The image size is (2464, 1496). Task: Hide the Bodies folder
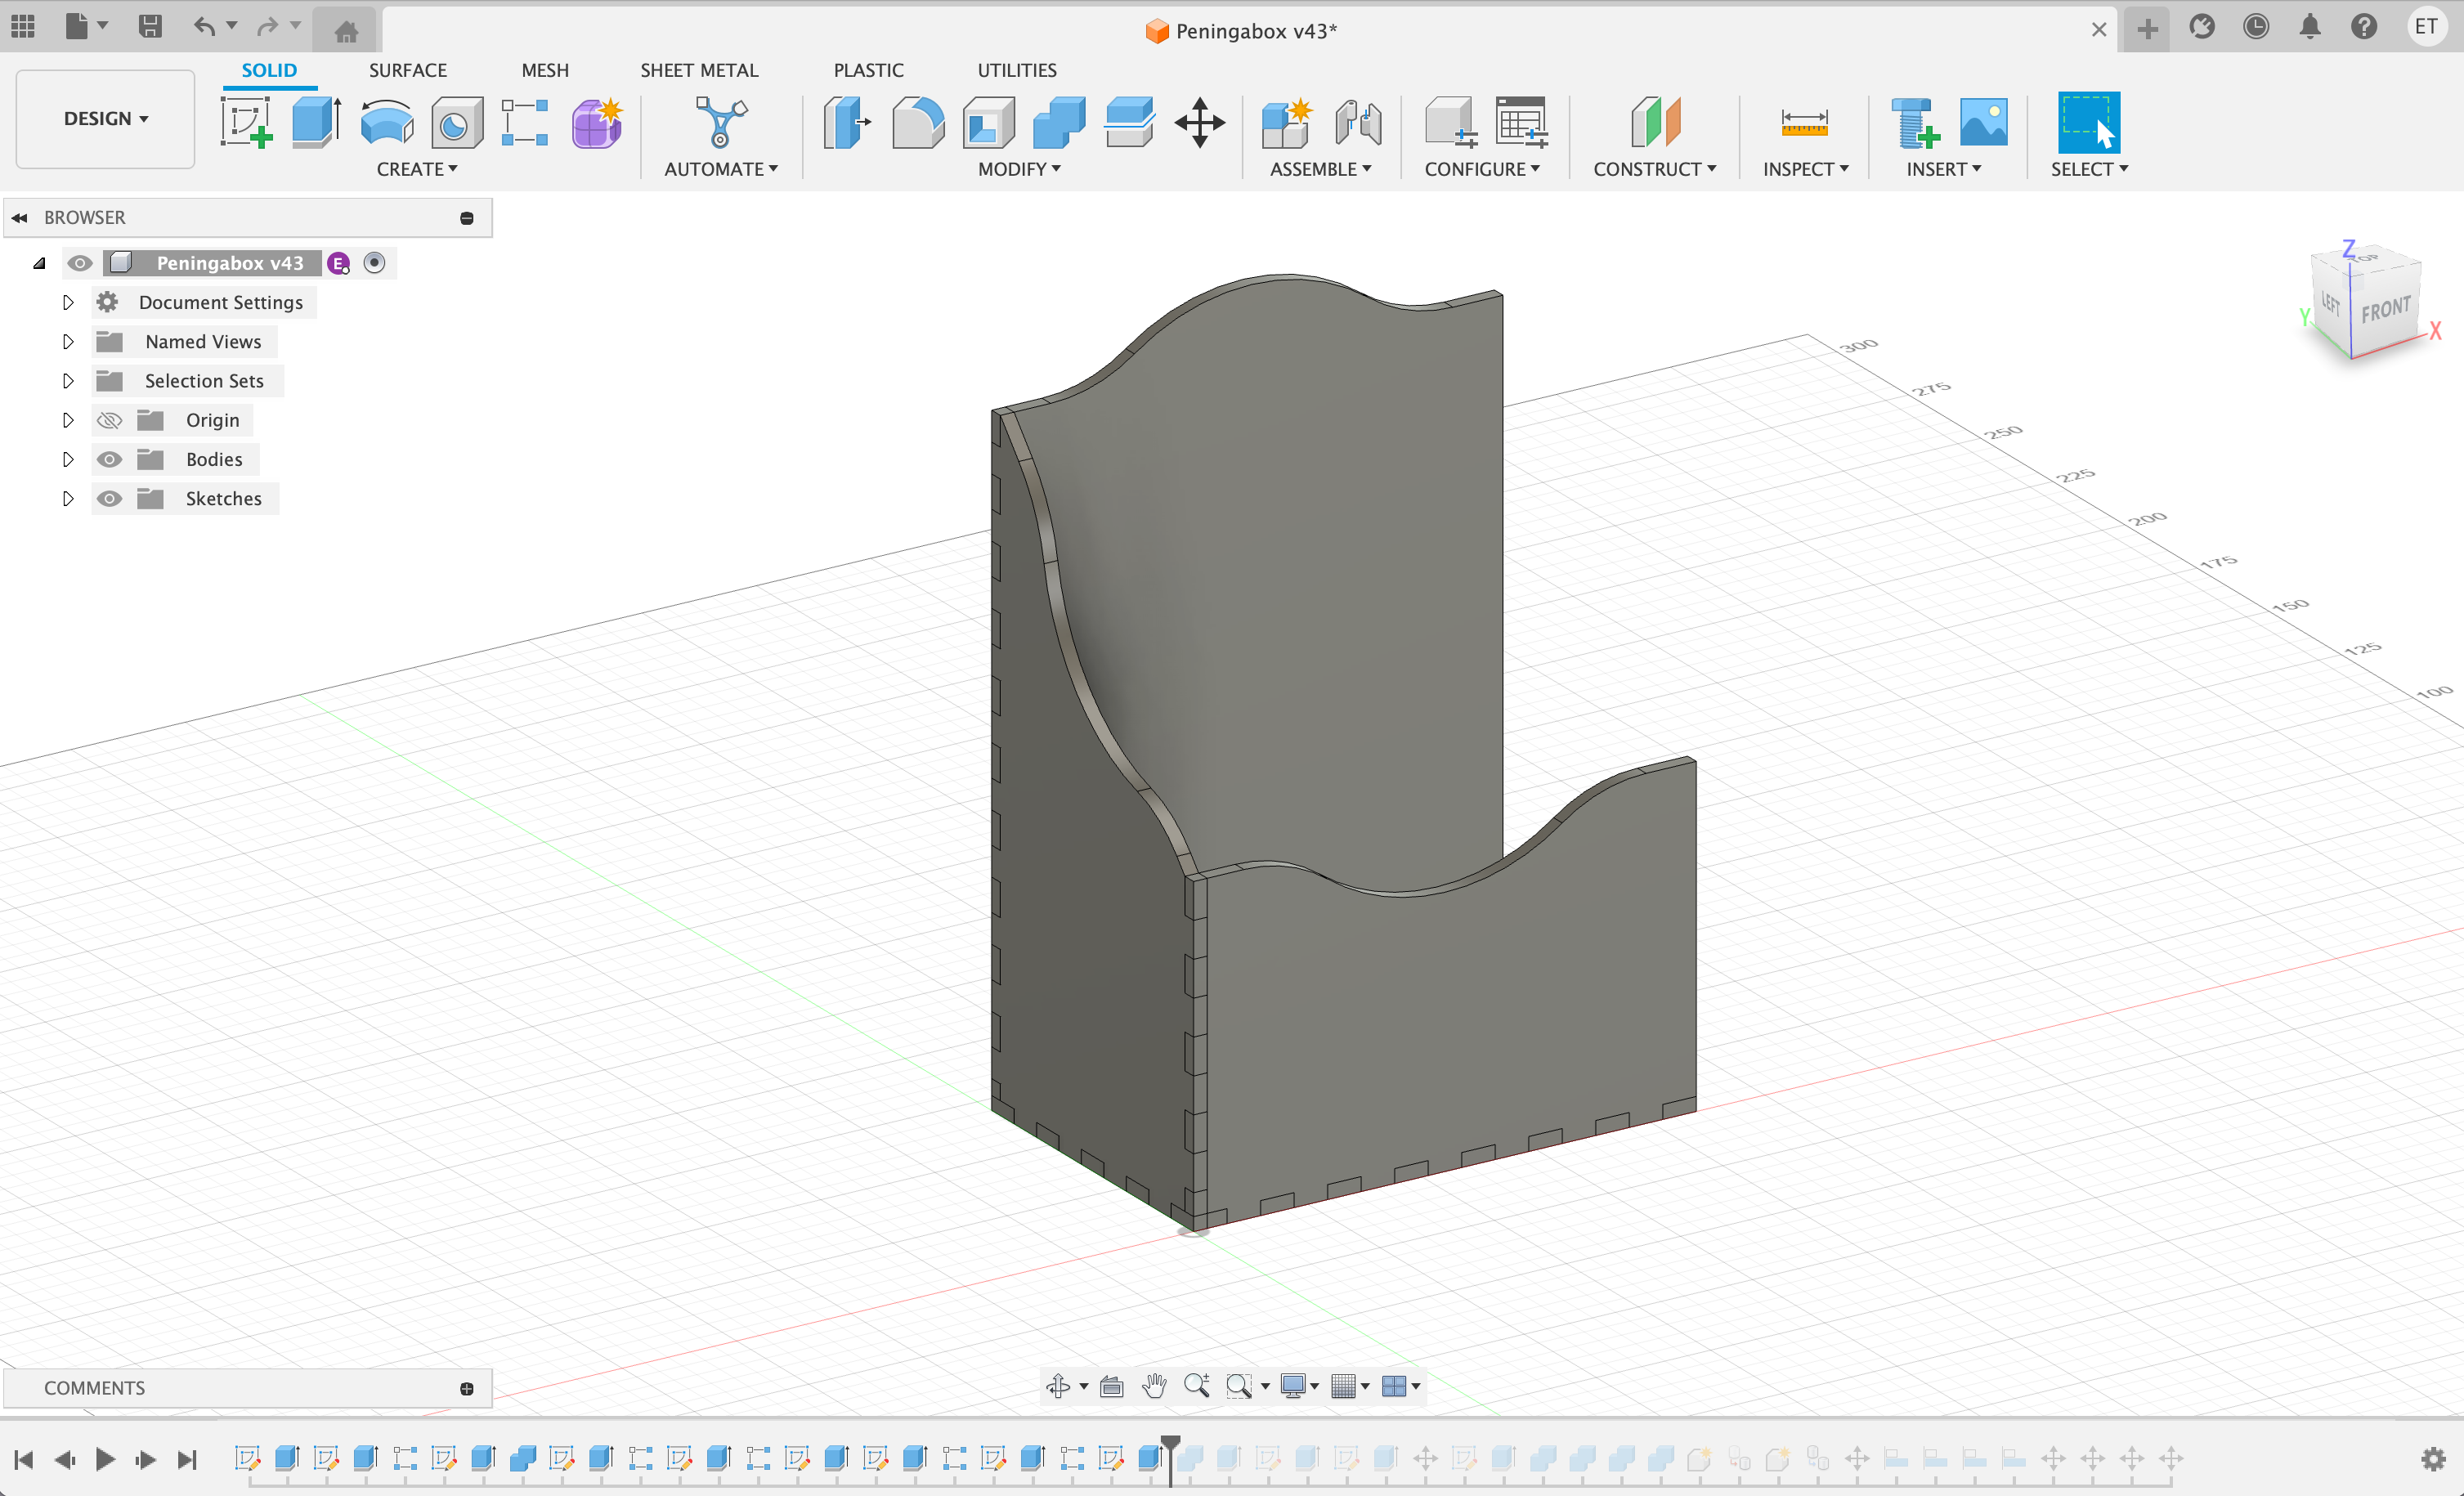(x=109, y=459)
